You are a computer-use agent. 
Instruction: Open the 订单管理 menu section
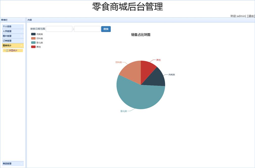pos(7,41)
